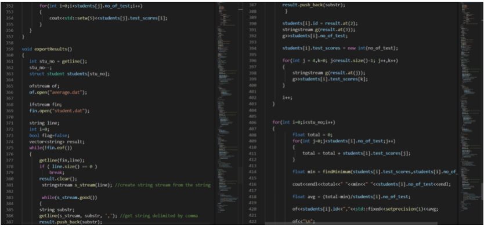Click the declaration "string substr;"
Screen dimensions: 484x228
click(x=56, y=210)
